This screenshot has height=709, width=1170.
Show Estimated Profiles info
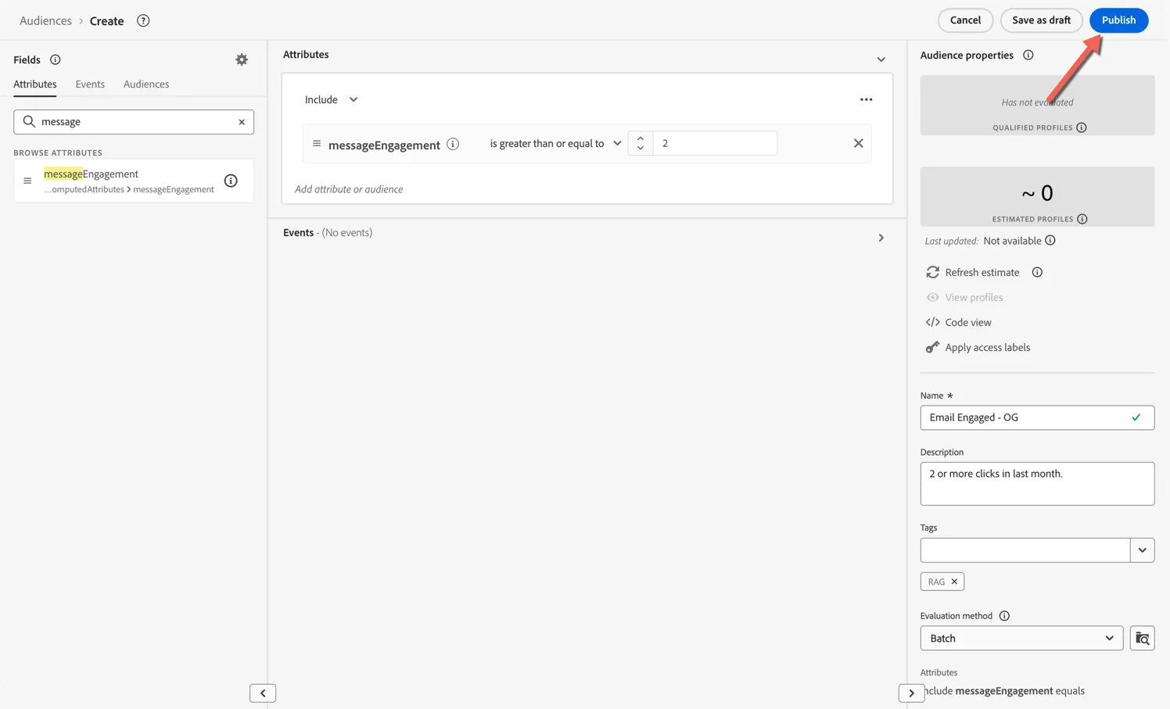coord(1082,219)
